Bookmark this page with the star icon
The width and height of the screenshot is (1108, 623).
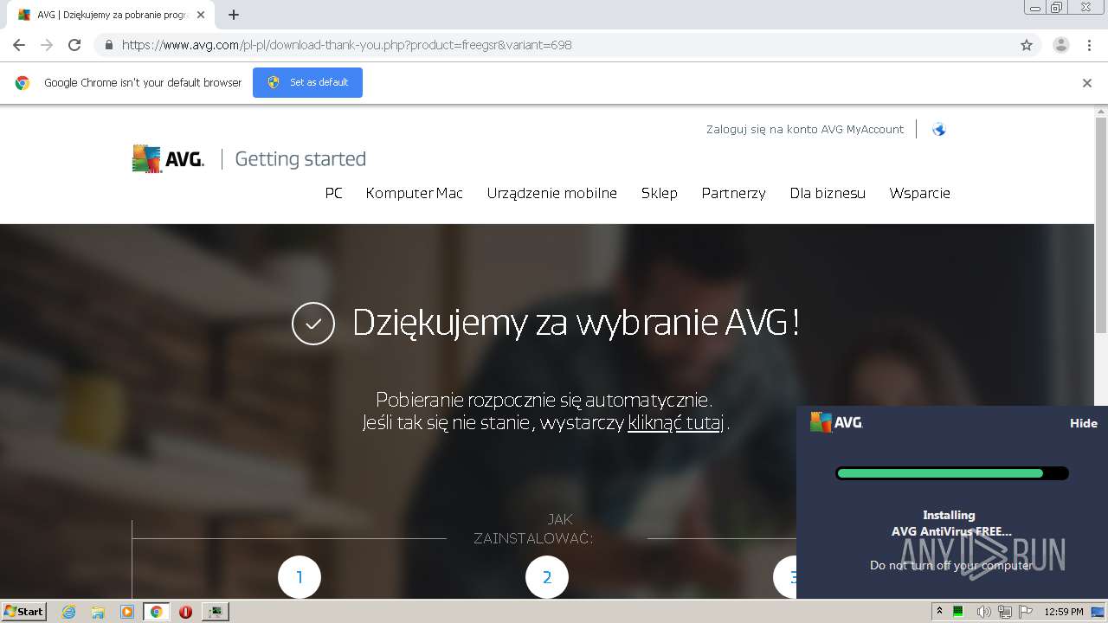click(x=1027, y=45)
